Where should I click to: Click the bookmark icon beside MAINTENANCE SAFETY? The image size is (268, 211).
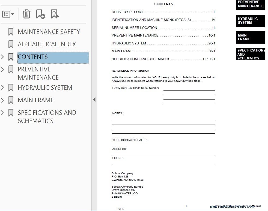(x=11, y=32)
